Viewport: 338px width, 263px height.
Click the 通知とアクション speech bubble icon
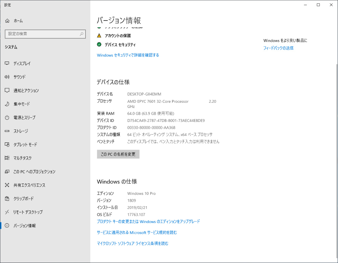(7, 90)
